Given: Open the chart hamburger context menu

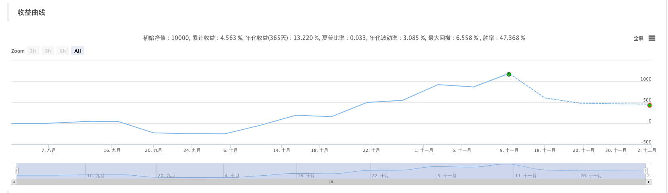Looking at the screenshot, I should coord(652,38).
